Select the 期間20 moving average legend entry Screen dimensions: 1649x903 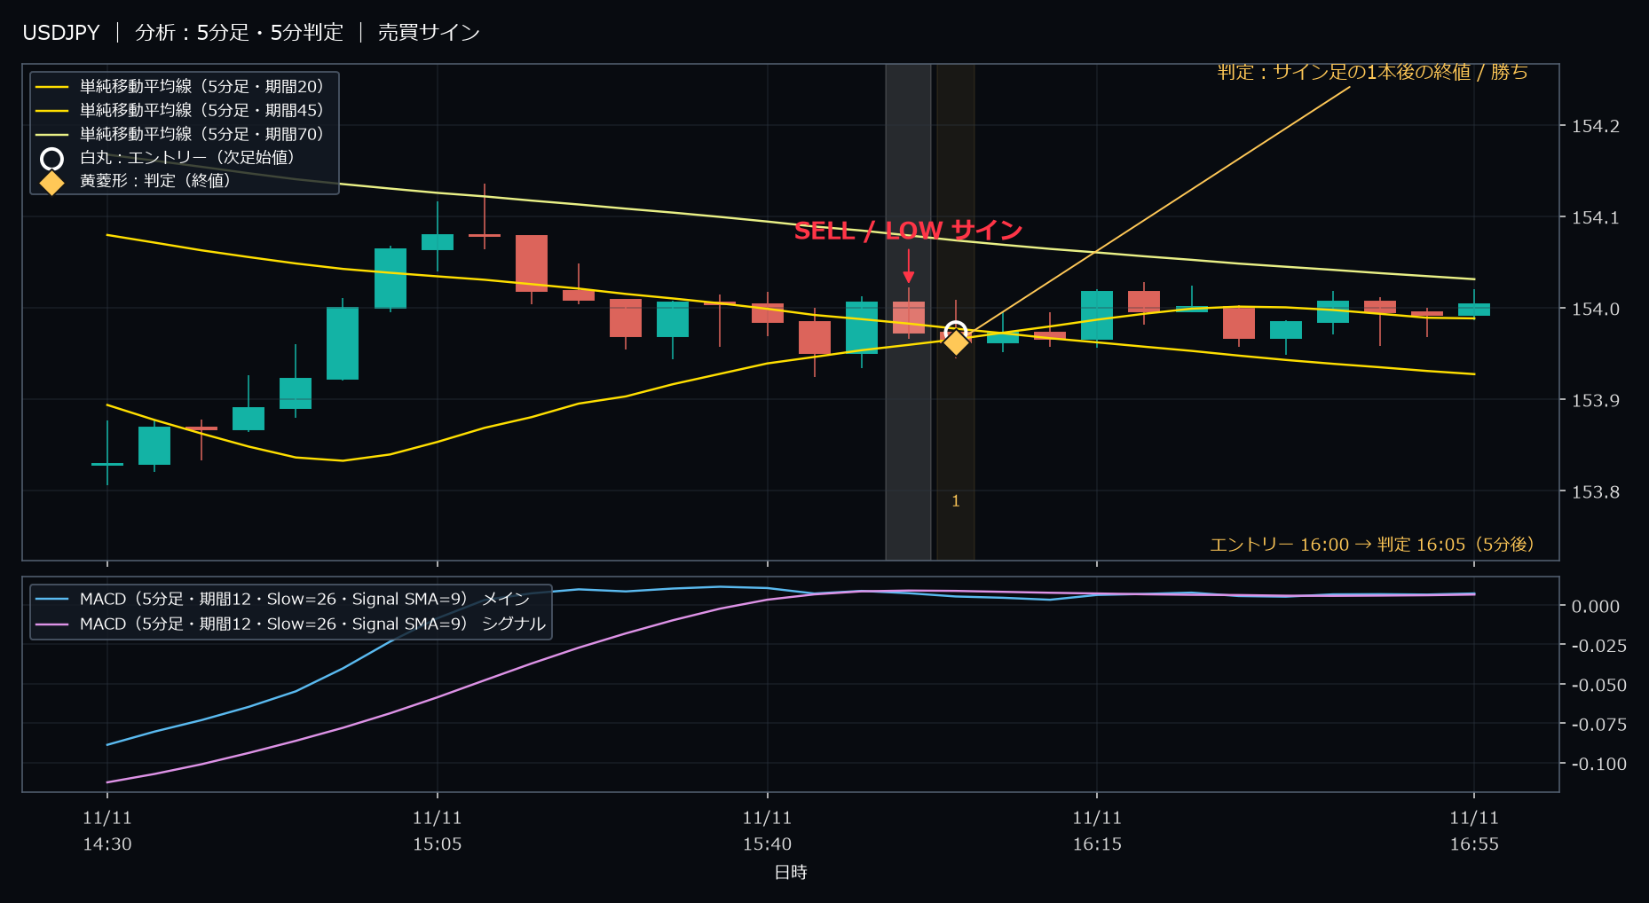(x=184, y=86)
